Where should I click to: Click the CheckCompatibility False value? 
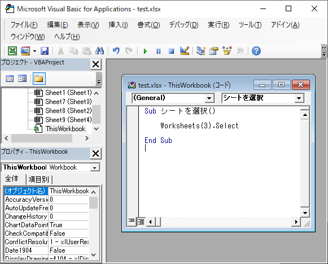coord(69,233)
